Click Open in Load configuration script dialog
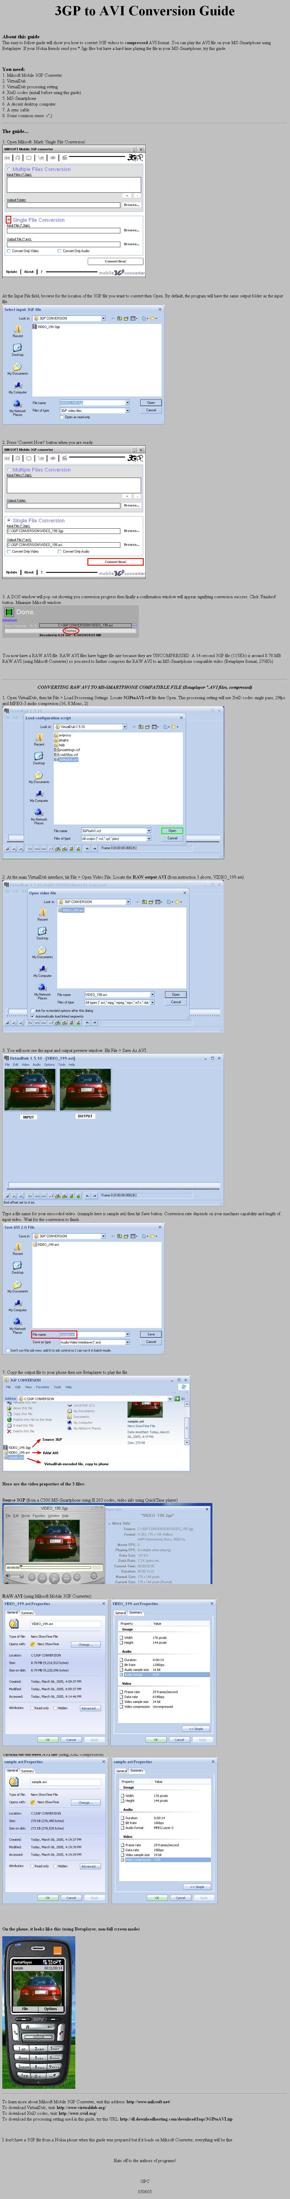290x2199 pixels. [x=172, y=831]
